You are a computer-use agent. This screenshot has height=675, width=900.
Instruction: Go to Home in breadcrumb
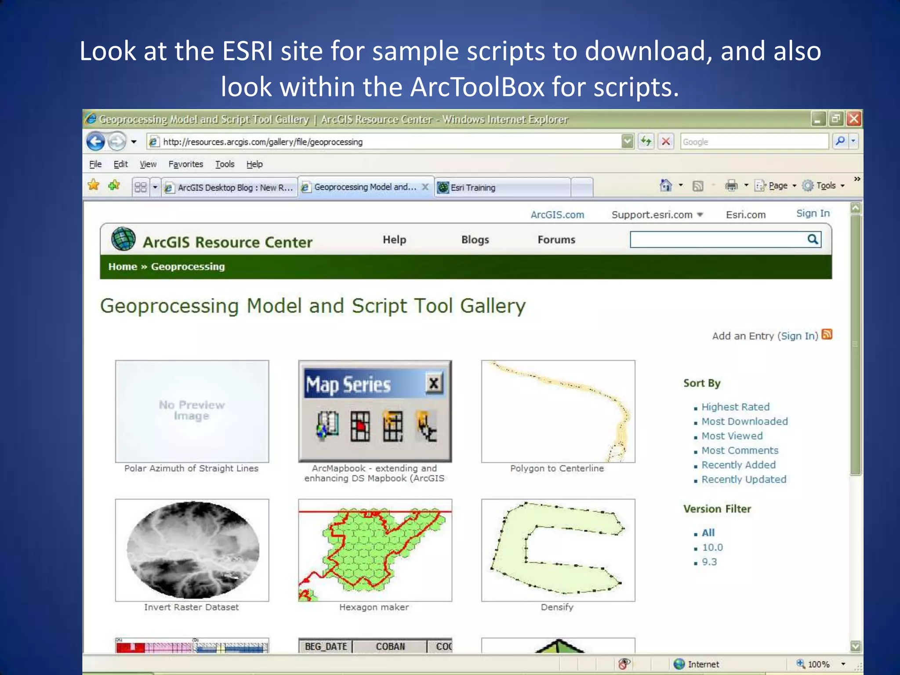pos(123,266)
